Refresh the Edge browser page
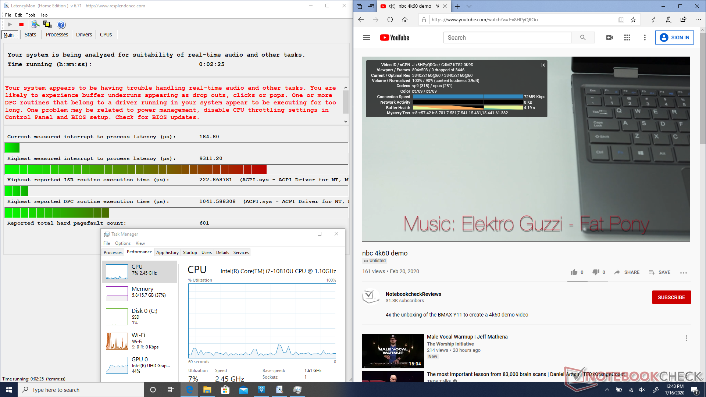The image size is (706, 397). coord(390,19)
